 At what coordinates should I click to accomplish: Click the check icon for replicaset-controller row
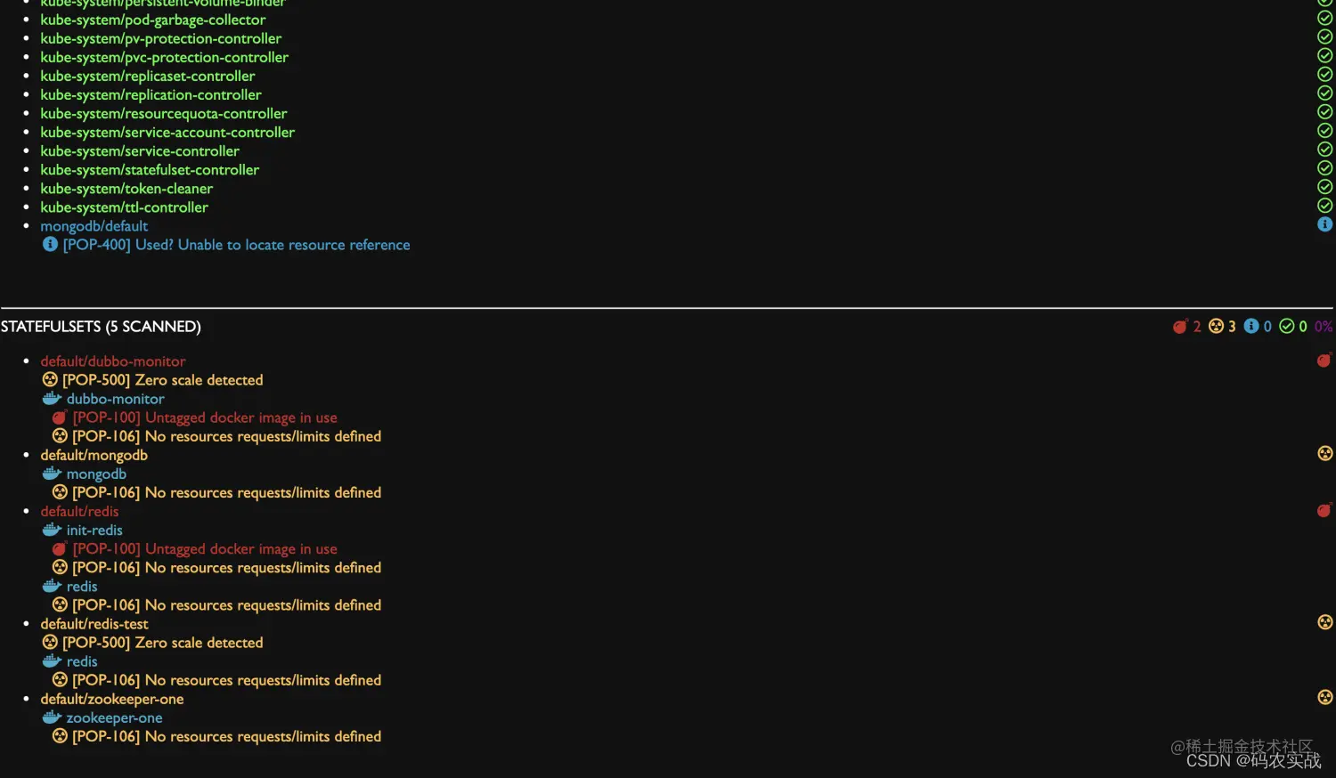[x=1324, y=74]
